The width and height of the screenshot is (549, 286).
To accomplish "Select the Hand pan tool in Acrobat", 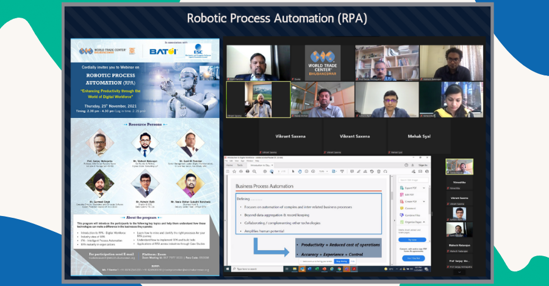I will point(300,172).
